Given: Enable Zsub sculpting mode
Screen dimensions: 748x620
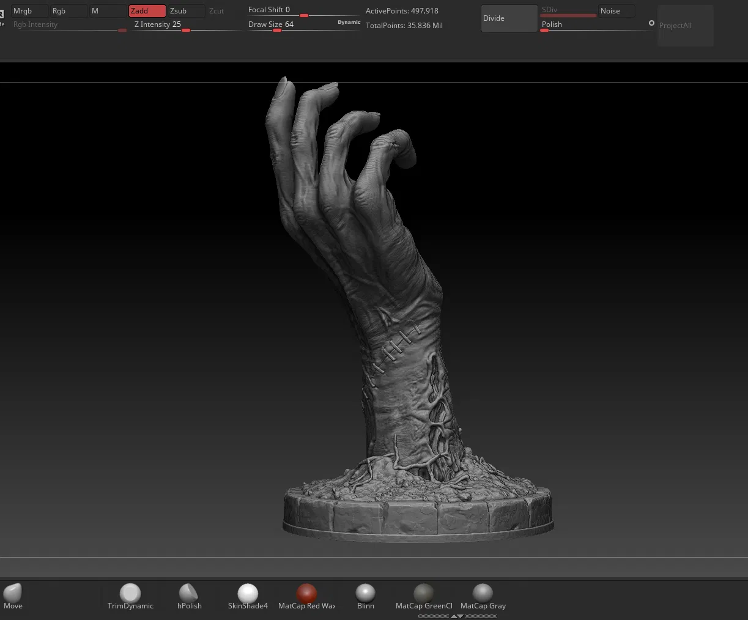Looking at the screenshot, I should (x=186, y=11).
